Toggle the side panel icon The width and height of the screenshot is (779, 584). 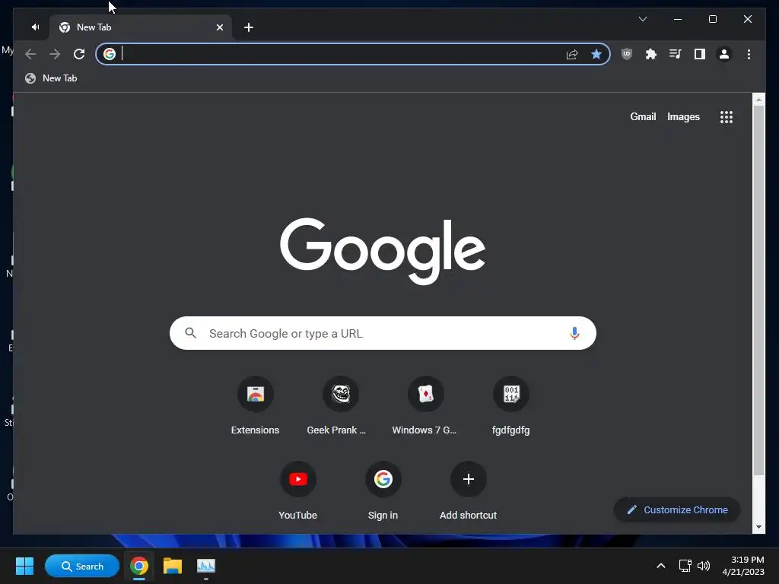click(700, 54)
